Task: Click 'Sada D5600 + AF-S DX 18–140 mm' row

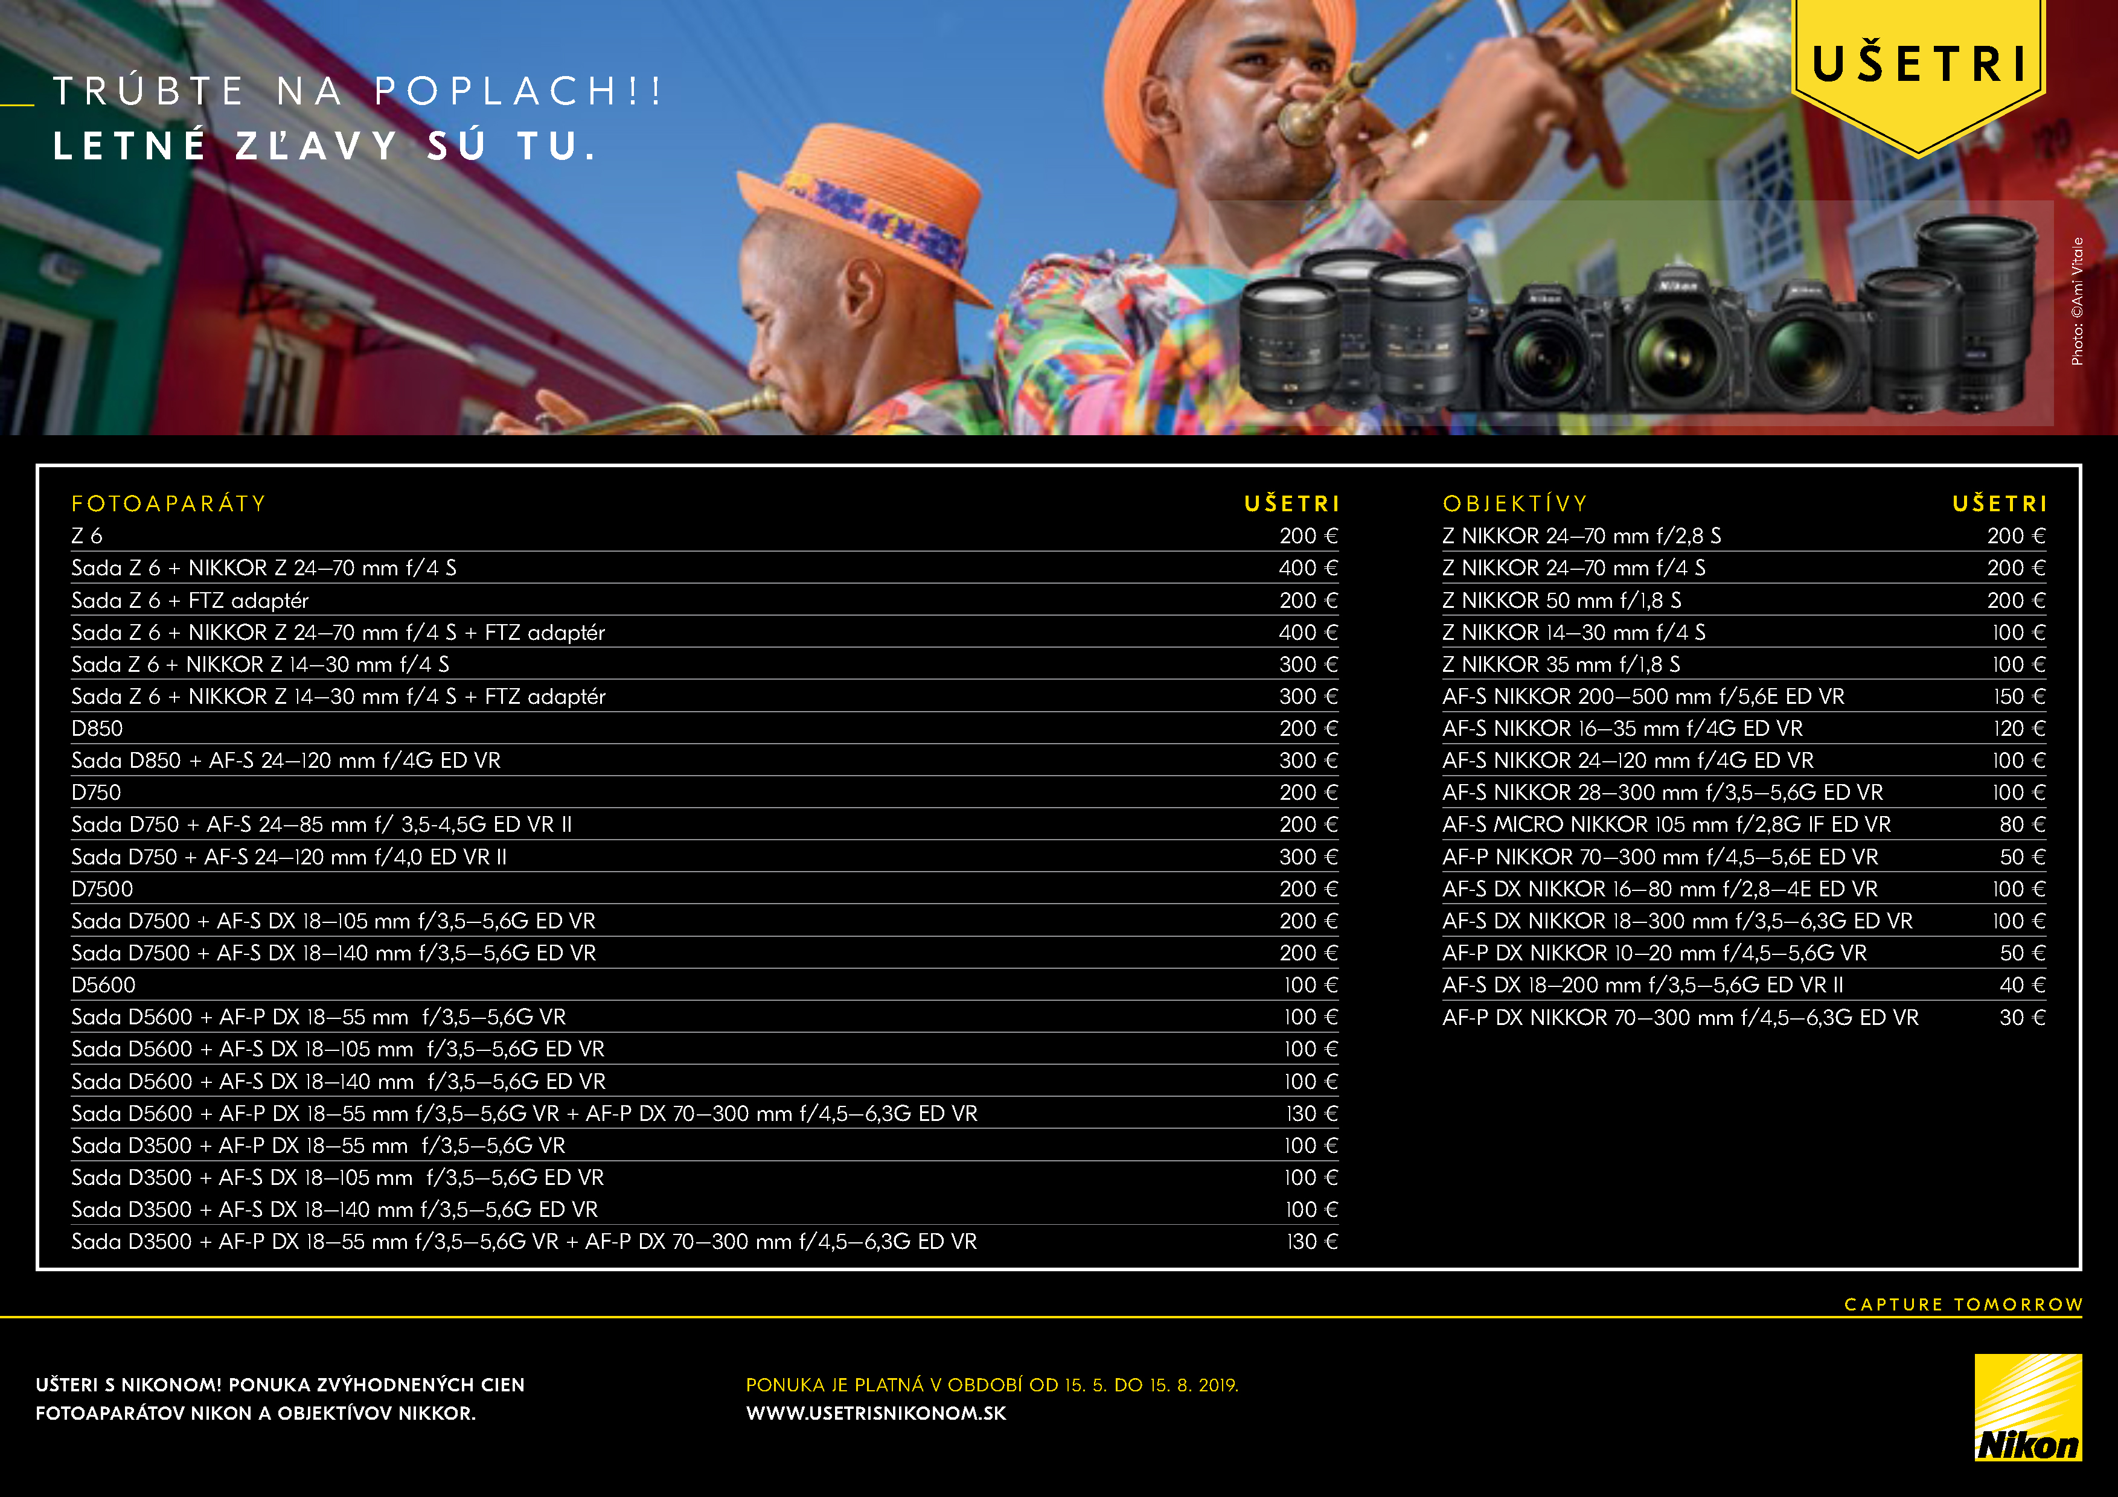Action: (705, 1081)
